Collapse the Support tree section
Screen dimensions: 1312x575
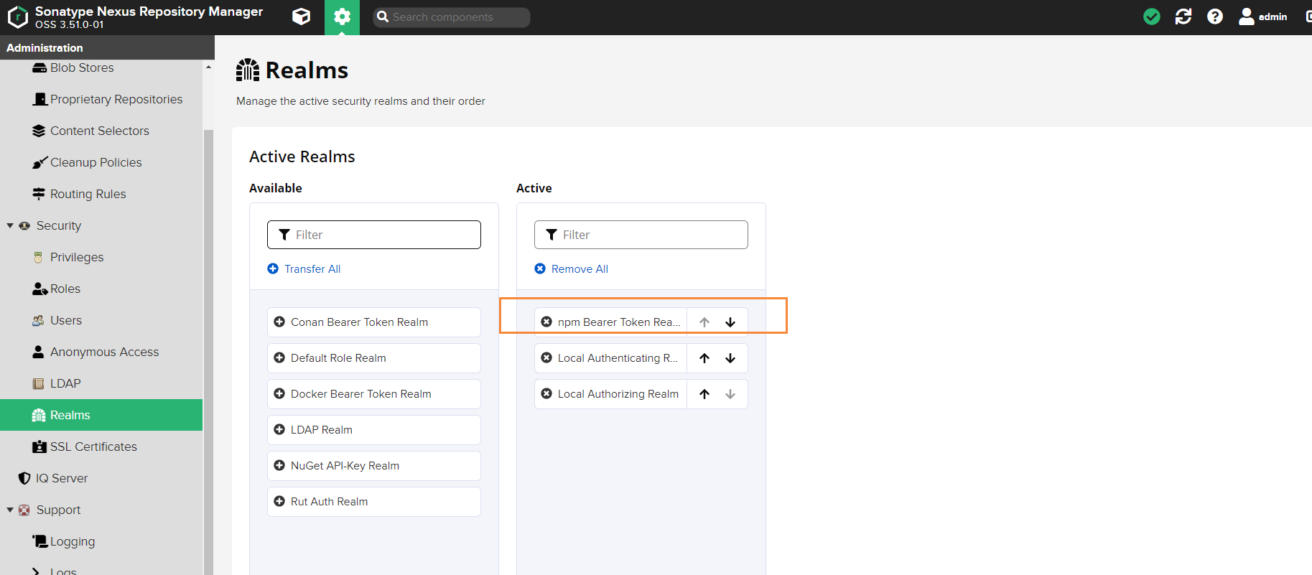coord(10,510)
